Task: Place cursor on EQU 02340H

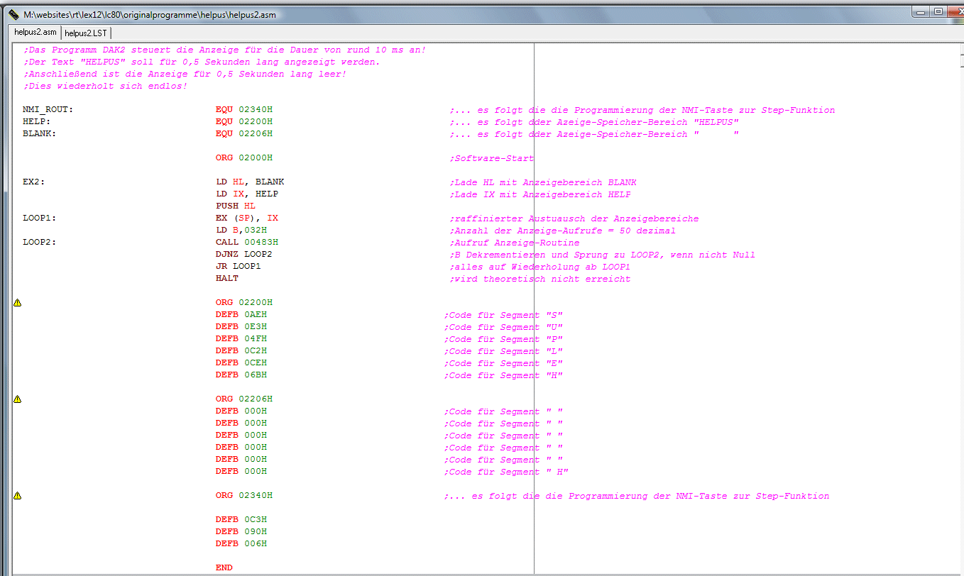Action: click(244, 110)
